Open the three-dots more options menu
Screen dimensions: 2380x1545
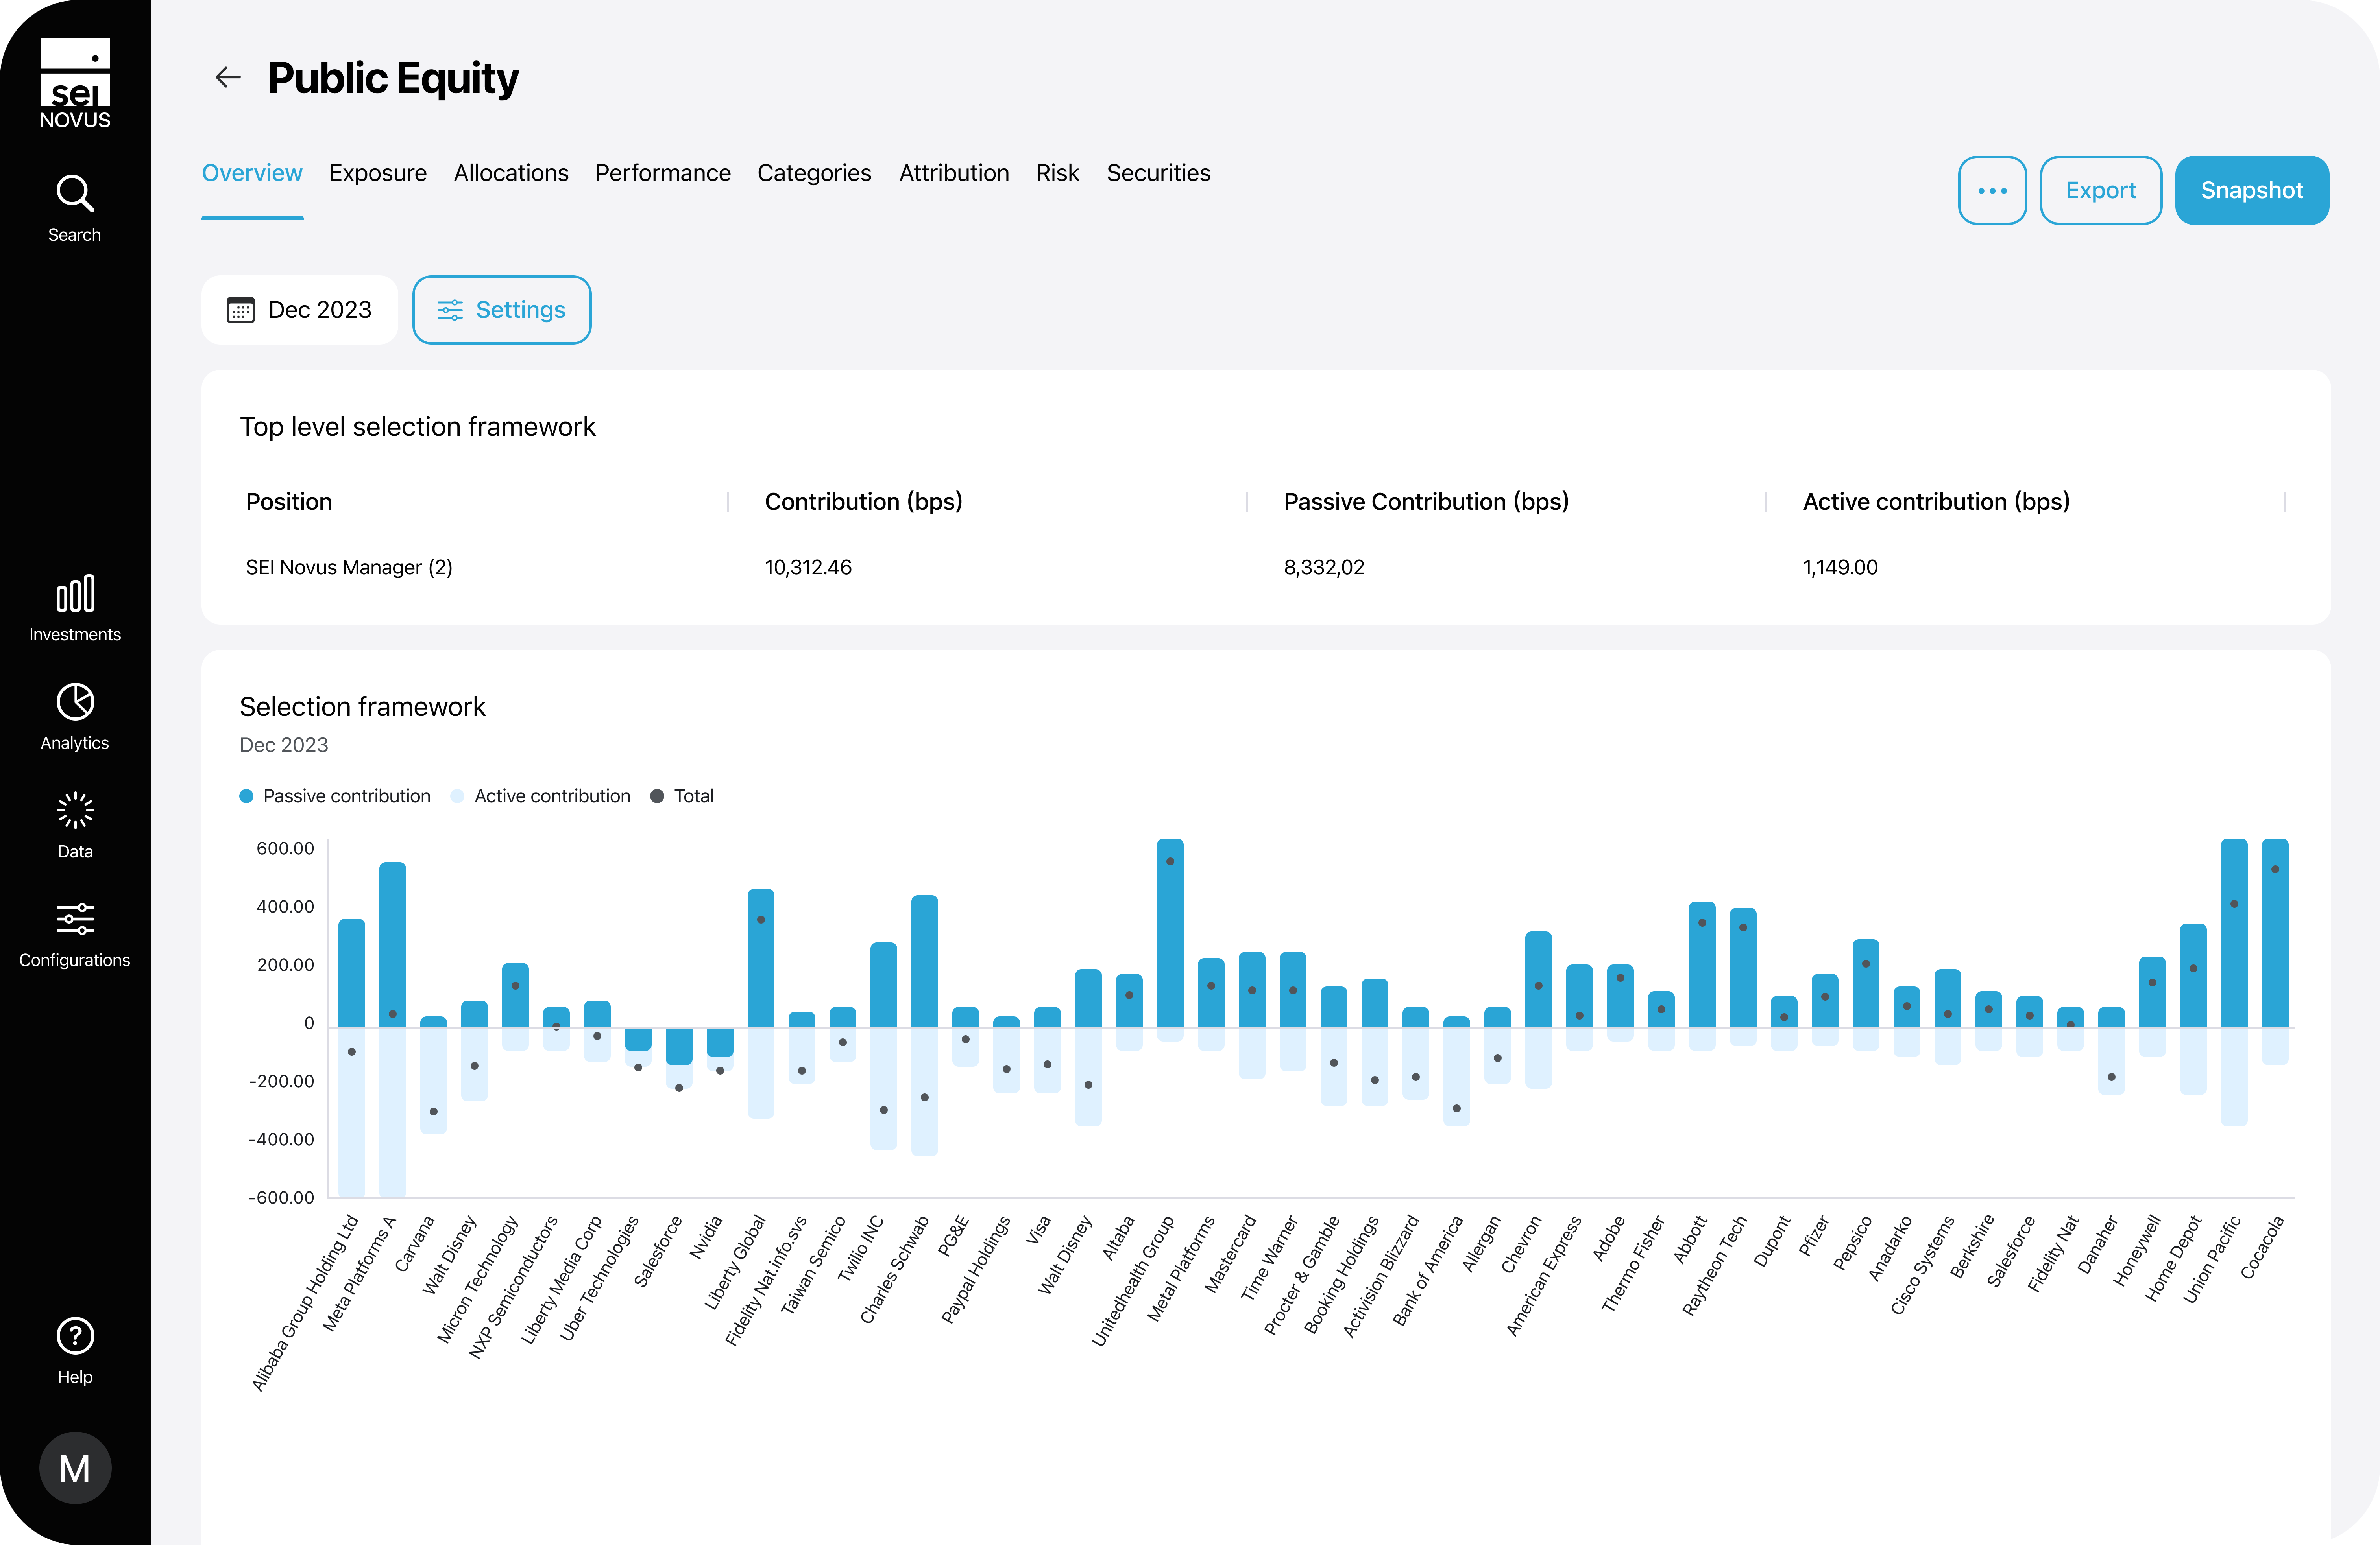pos(1992,190)
